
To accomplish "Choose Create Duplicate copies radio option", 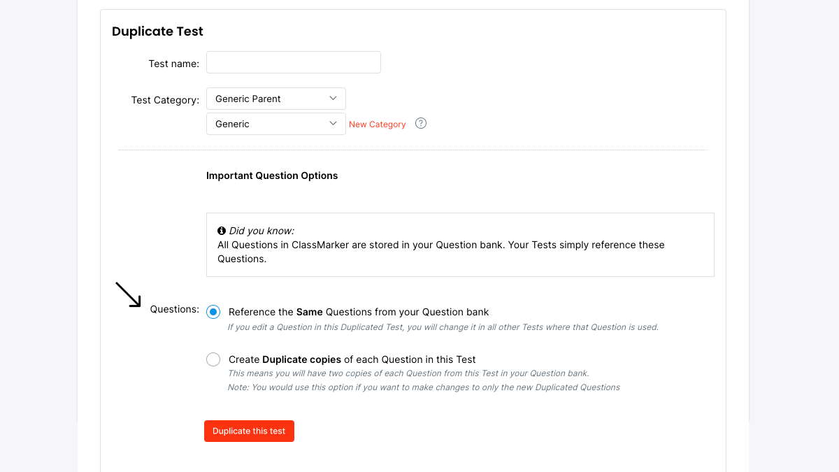I will click(x=213, y=359).
